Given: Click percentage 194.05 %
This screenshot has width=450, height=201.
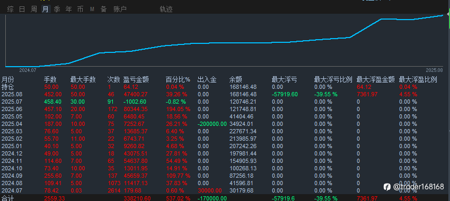Looking at the screenshot, I should [x=178, y=109].
